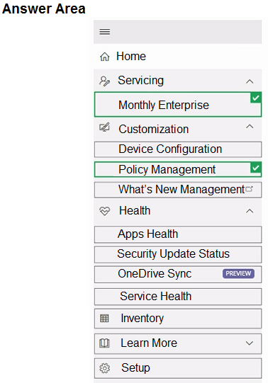Screen dimensions: 268x383
Task: Click the external link icon beside What's New Management
Action: [x=249, y=189]
